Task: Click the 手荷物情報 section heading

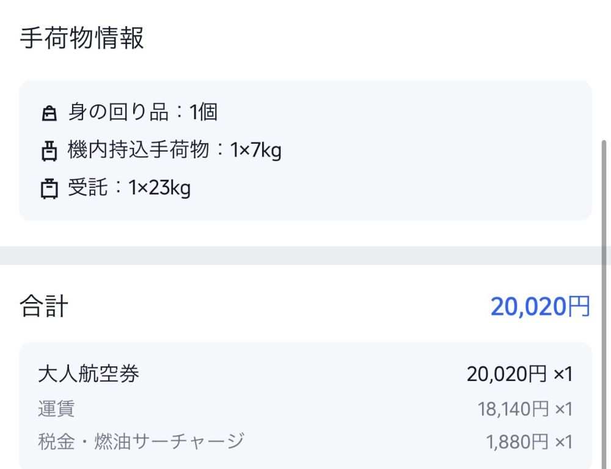Action: tap(82, 38)
